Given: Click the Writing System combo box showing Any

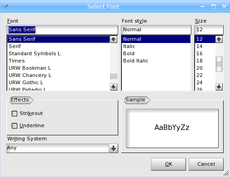Looking at the screenshot, I should [62, 148].
